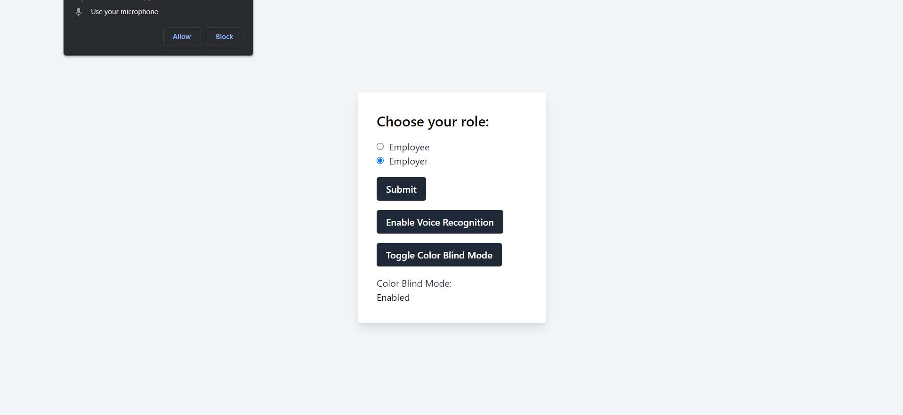Select the Employer radio button

pos(380,161)
